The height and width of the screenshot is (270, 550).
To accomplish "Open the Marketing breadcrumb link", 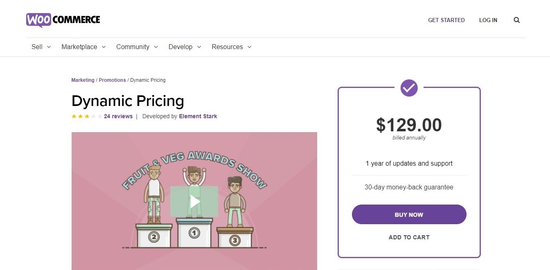I will (x=83, y=80).
